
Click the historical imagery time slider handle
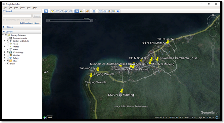coord(89,21)
